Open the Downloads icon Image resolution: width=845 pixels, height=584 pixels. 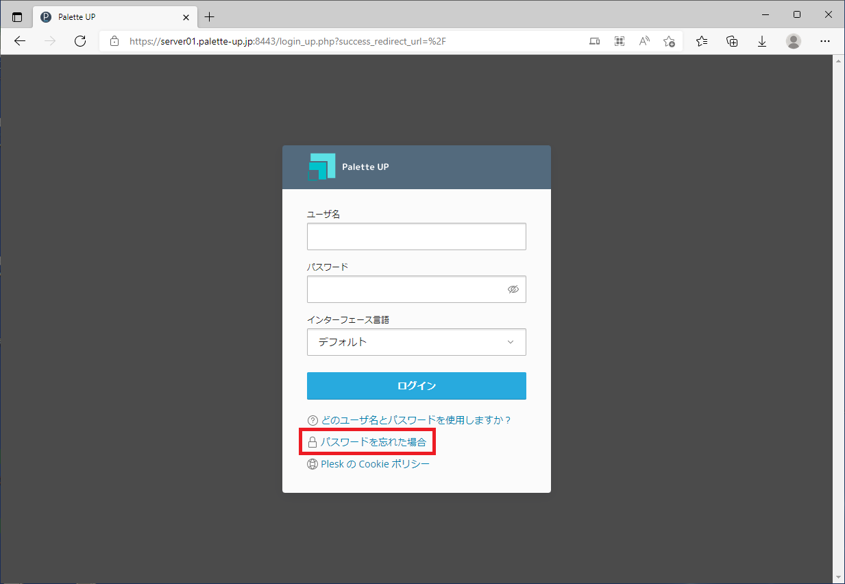pyautogui.click(x=762, y=41)
